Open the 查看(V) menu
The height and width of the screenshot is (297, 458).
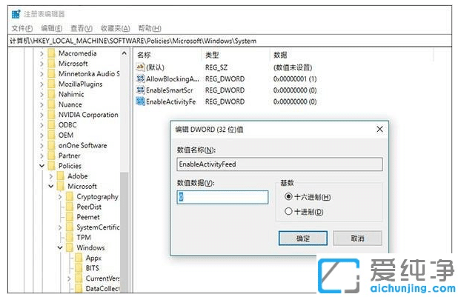[82, 28]
